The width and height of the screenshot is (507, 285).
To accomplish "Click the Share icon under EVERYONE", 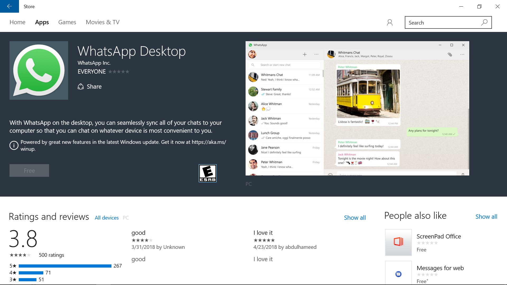I will tap(81, 87).
